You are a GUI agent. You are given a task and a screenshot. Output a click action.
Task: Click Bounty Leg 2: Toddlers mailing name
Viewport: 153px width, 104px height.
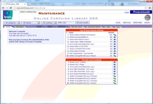pos(78,62)
